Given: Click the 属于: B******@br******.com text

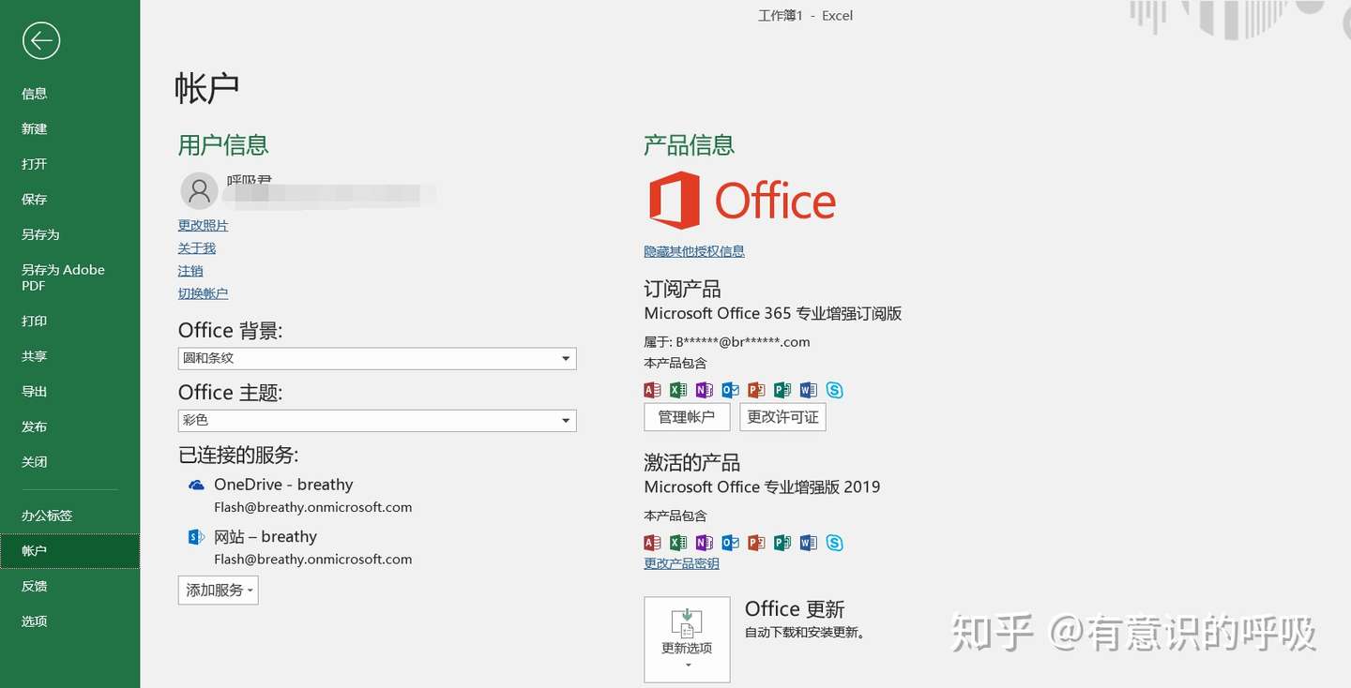Looking at the screenshot, I should point(727,342).
